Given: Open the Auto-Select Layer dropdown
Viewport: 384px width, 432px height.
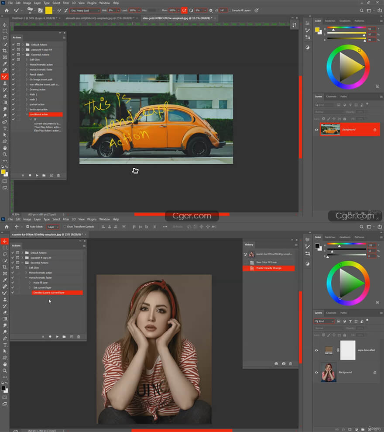Looking at the screenshot, I should pyautogui.click(x=53, y=227).
